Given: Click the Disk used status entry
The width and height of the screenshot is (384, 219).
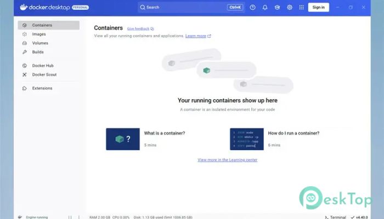Looking at the screenshot, I should click(x=163, y=217).
